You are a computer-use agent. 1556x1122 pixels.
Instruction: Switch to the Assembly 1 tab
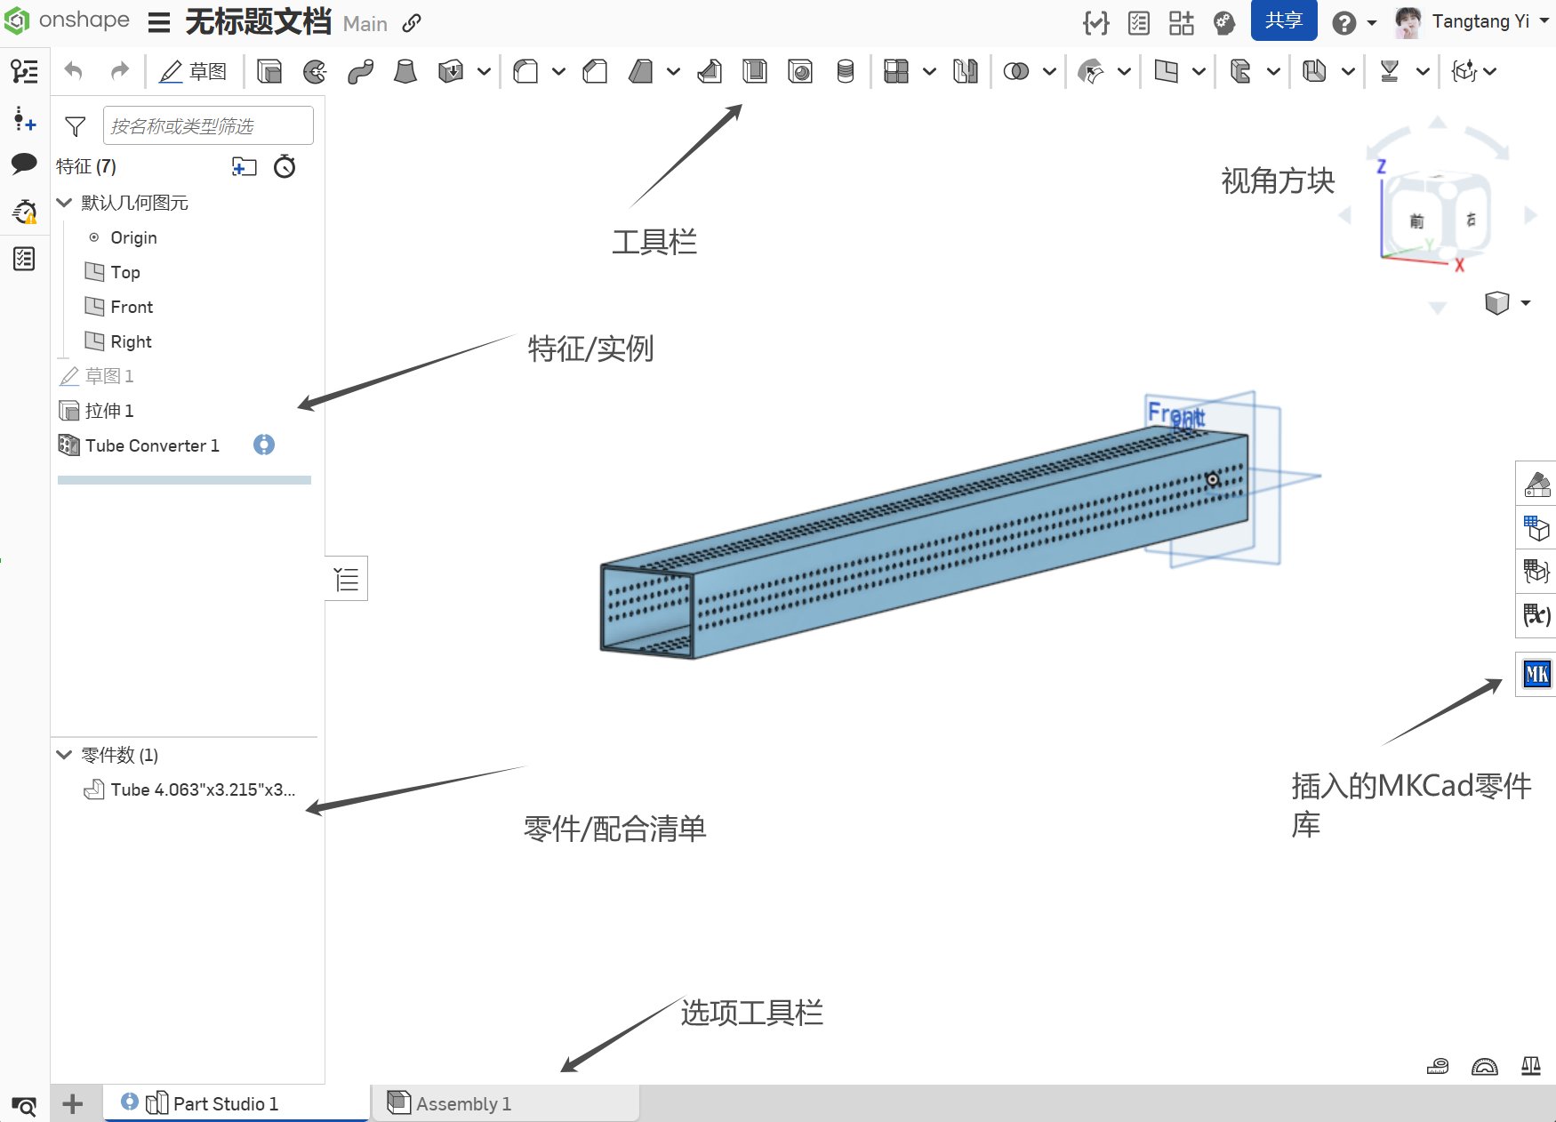[505, 1103]
